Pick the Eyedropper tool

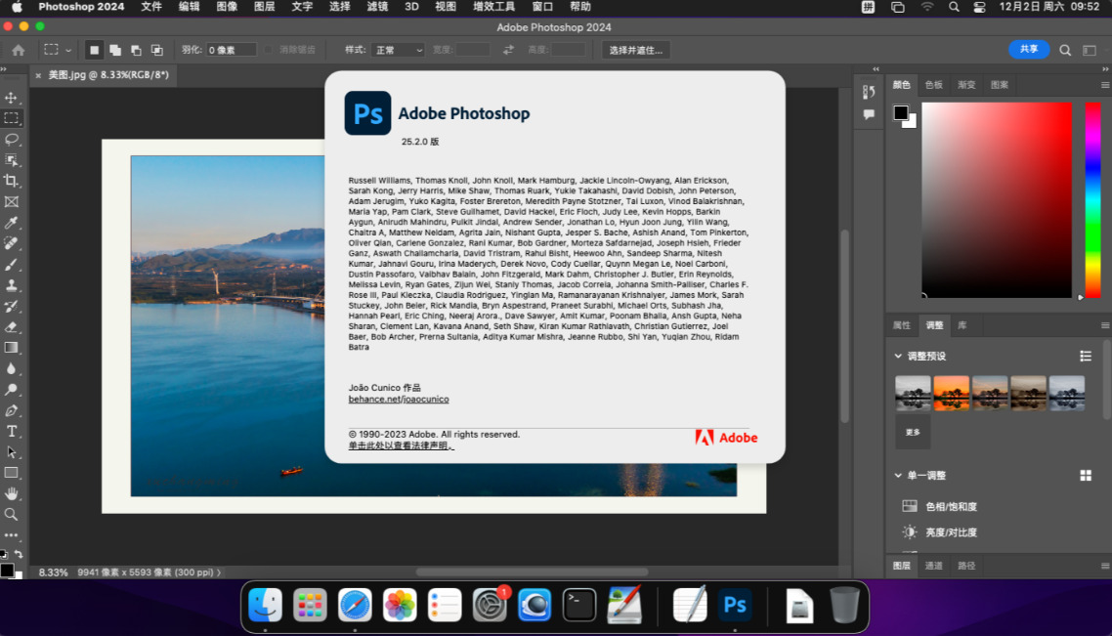click(12, 223)
